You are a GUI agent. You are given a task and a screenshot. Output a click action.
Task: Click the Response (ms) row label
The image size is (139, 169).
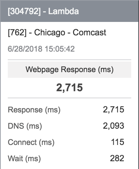pyautogui.click(x=34, y=110)
